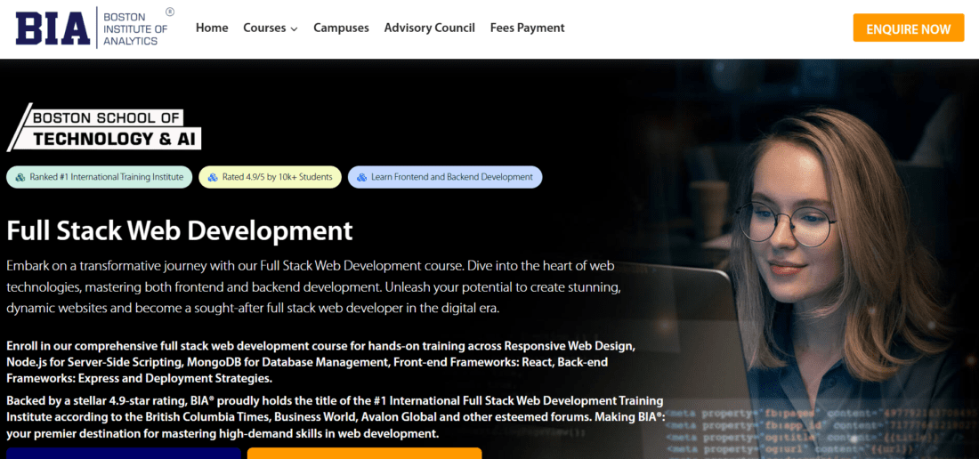Click the icon in the Rated 4.9/5 badge
Viewport: 979px width, 459px height.
coord(213,177)
